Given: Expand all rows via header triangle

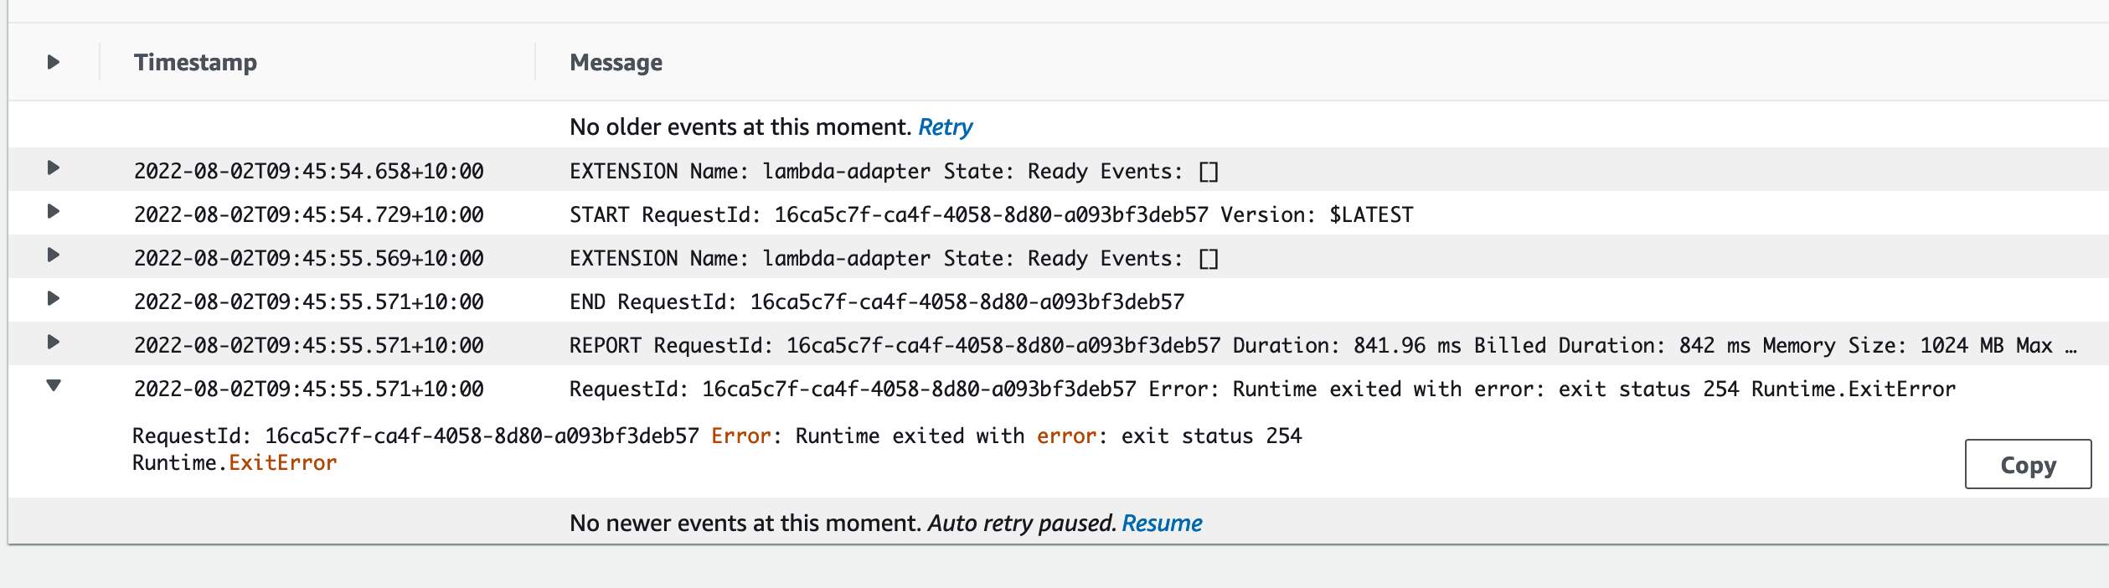Looking at the screenshot, I should (53, 62).
